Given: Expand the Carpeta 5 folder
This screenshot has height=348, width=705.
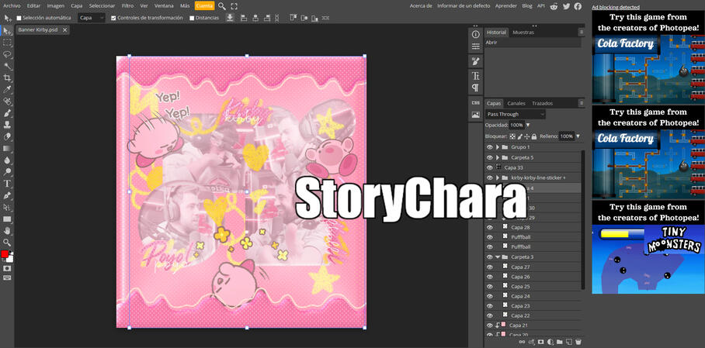Looking at the screenshot, I should [498, 157].
